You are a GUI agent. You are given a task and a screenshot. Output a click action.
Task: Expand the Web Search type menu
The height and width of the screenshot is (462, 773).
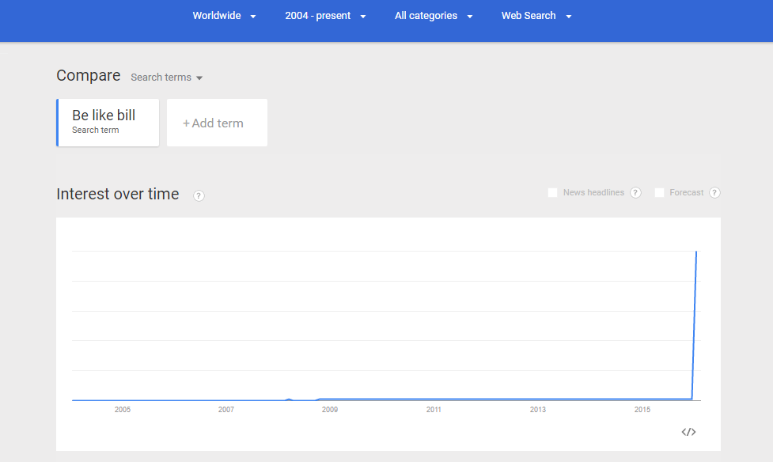pyautogui.click(x=536, y=16)
